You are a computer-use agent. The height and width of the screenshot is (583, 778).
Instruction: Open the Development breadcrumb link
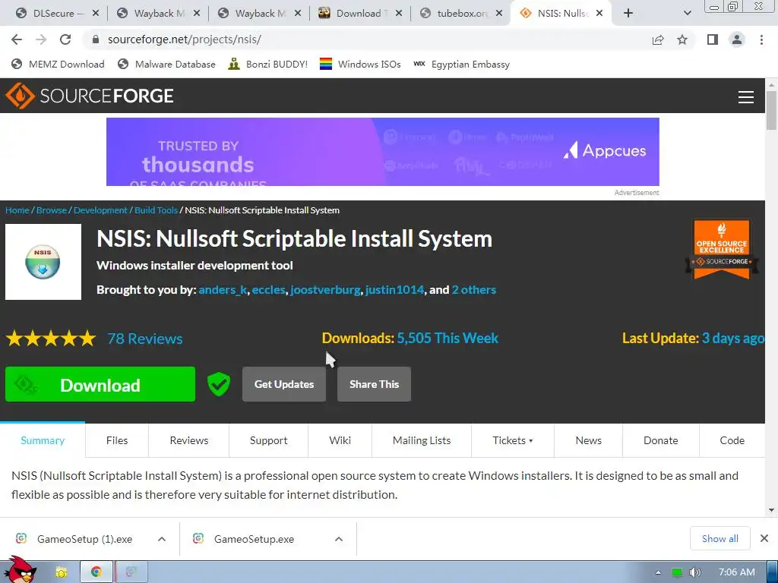101,210
